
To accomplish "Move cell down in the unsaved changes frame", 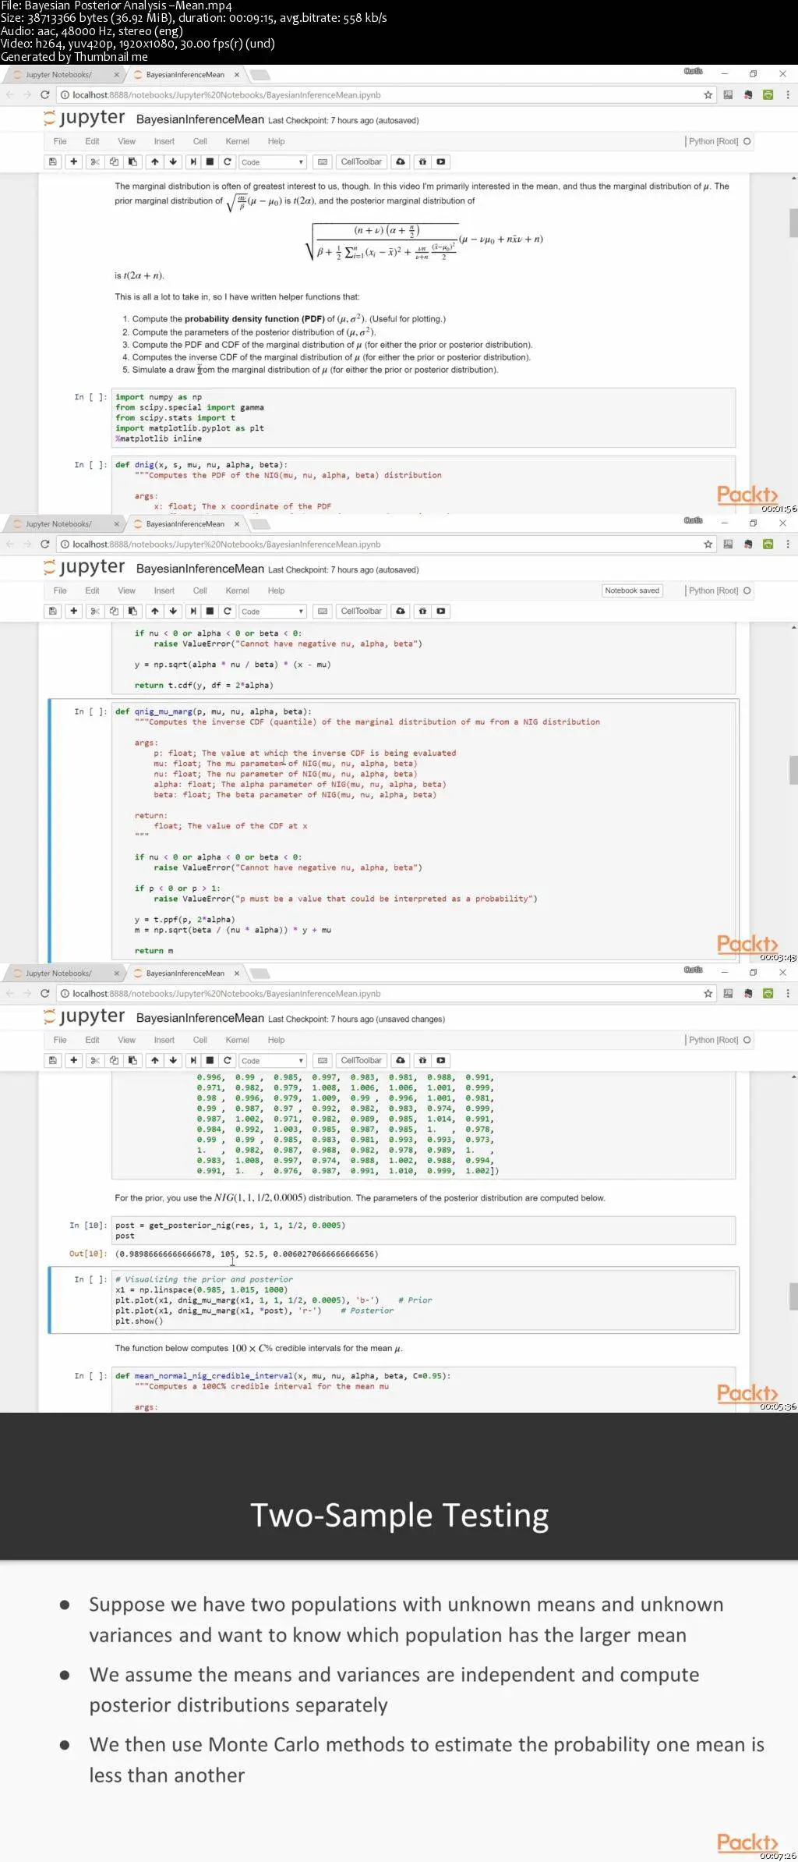I will coord(173,1061).
